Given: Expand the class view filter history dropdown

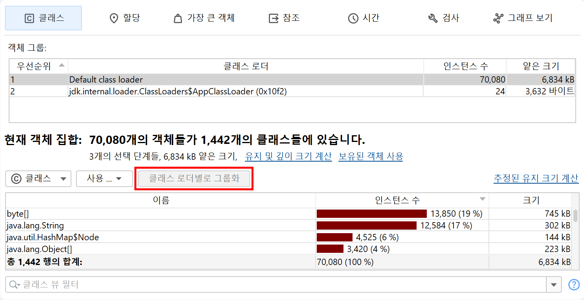Looking at the screenshot, I should tap(554, 285).
